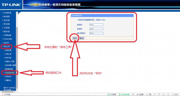
Task: Focus the 确认新密码 input field
Action: pos(96,33)
